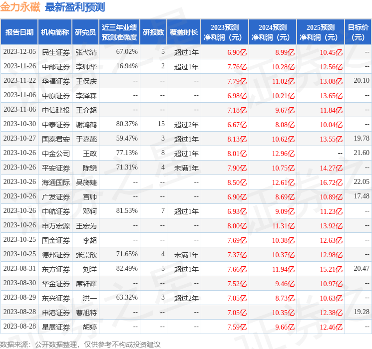Click the 数据来源 footnote text

pyautogui.click(x=80, y=344)
